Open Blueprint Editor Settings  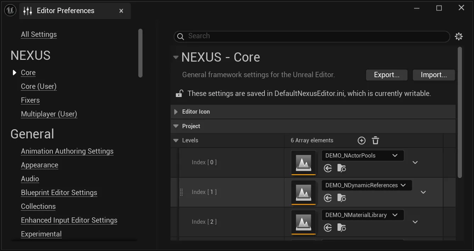pos(59,192)
